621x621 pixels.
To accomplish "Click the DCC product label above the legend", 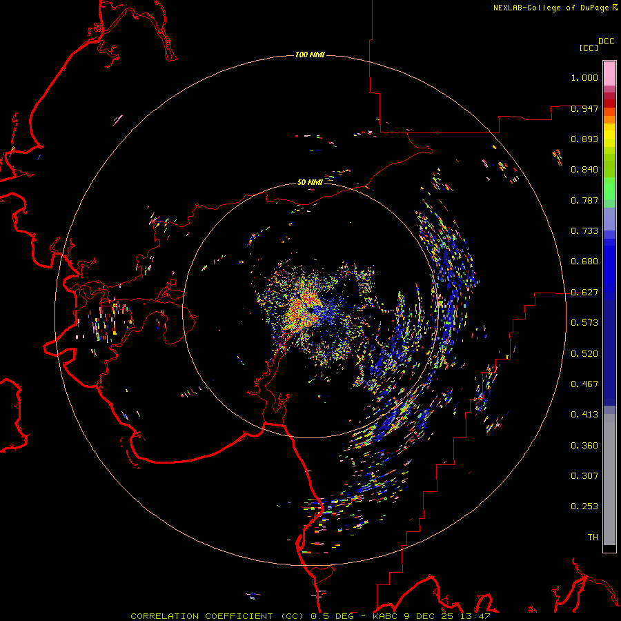I will tap(607, 41).
